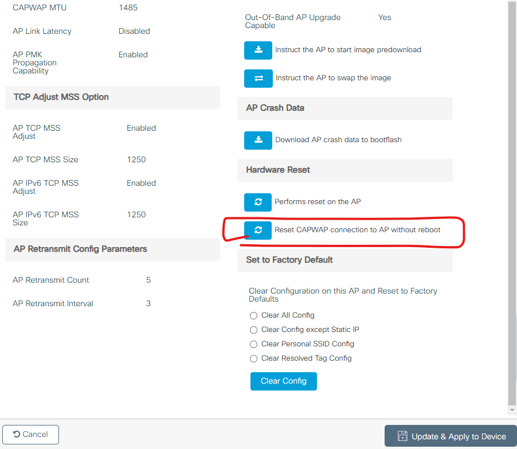Click 'Reset CAPWAP connection to AP without reboot' text

(358, 230)
